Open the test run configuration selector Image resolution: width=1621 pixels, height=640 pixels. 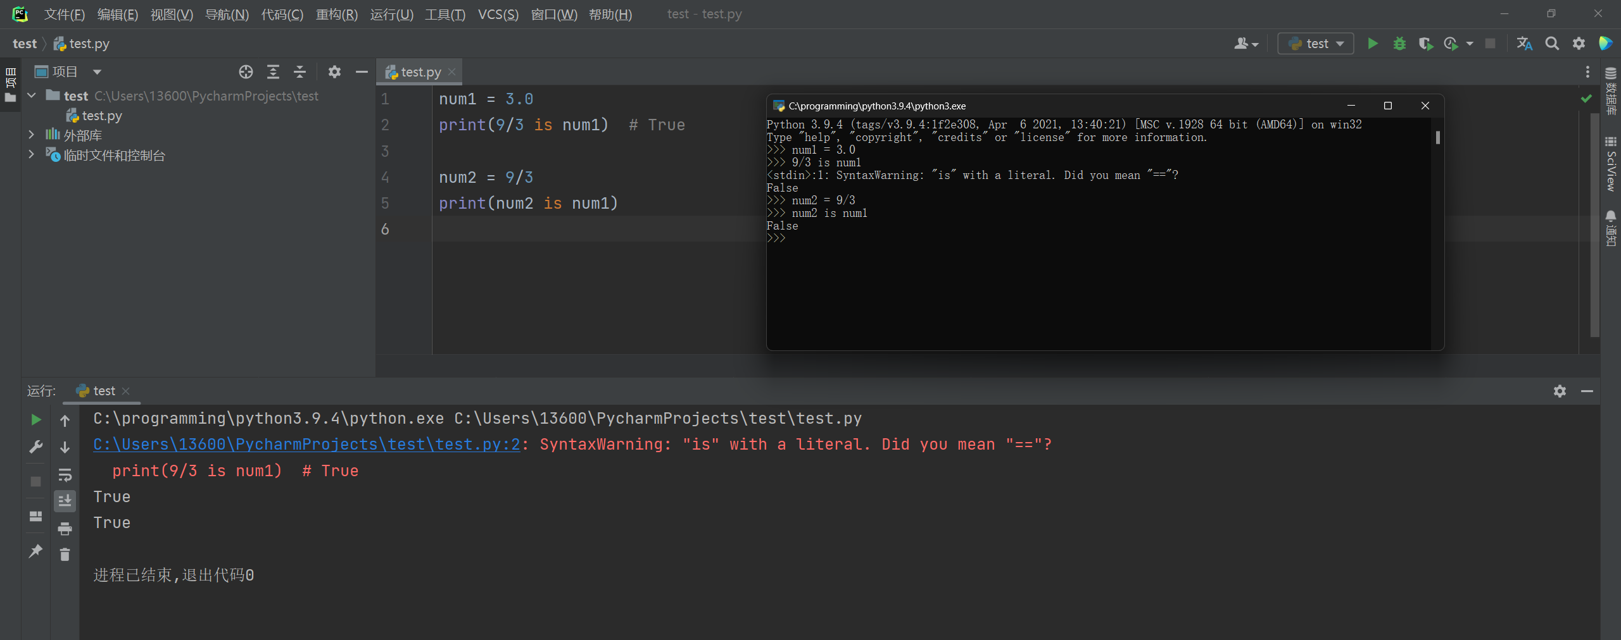pyautogui.click(x=1316, y=44)
